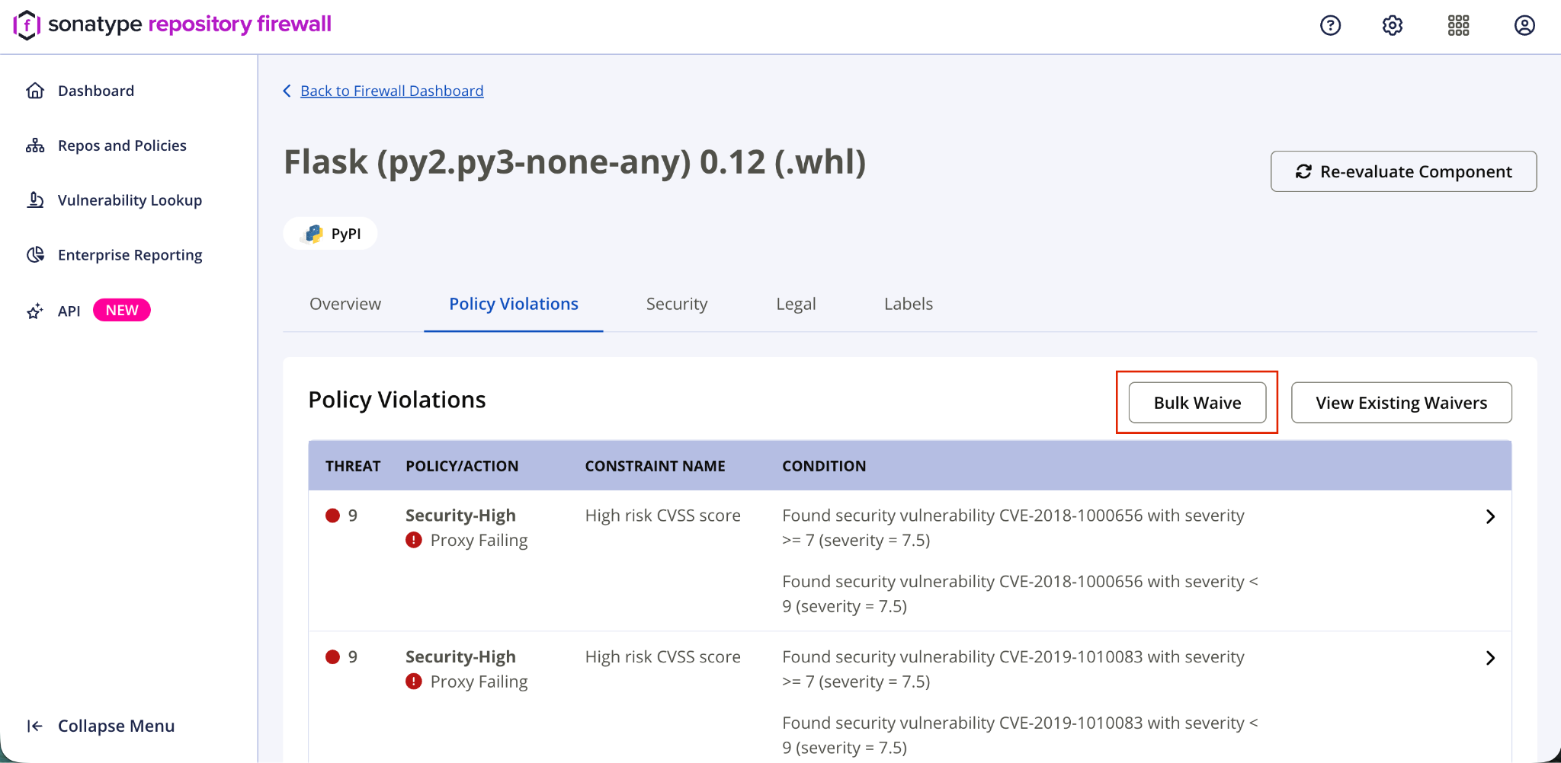The height and width of the screenshot is (763, 1561).
Task: Click the Dashboard home icon
Action: coord(35,91)
